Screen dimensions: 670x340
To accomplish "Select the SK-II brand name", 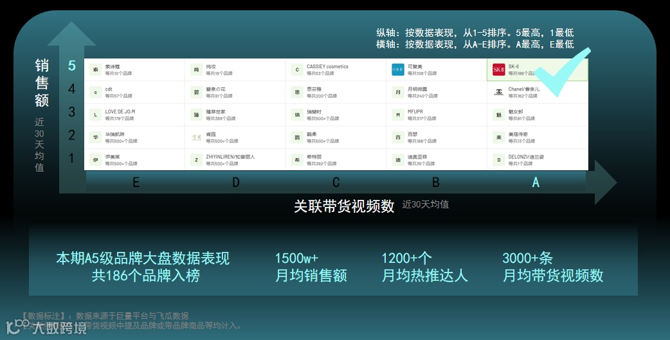I will (514, 67).
